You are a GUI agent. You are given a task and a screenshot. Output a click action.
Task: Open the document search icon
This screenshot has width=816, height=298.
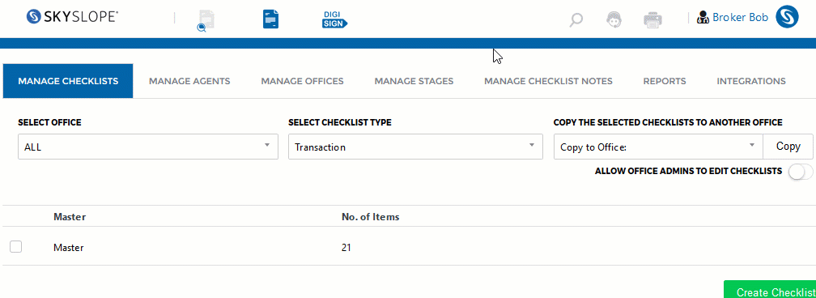tap(206, 21)
